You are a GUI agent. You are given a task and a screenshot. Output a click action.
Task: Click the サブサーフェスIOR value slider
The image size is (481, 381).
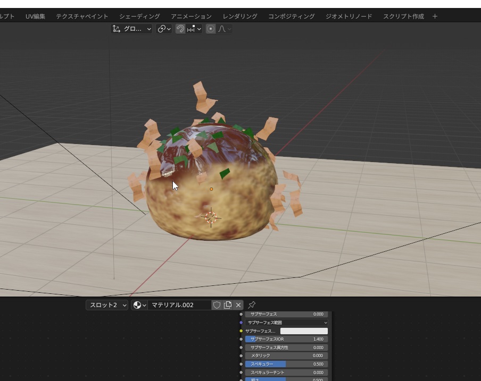[x=286, y=339]
